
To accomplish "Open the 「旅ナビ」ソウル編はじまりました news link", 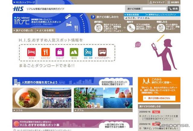I will click(x=160, y=128).
